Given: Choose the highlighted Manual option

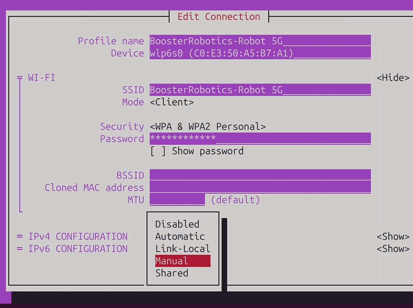Looking at the screenshot, I should 183,261.
